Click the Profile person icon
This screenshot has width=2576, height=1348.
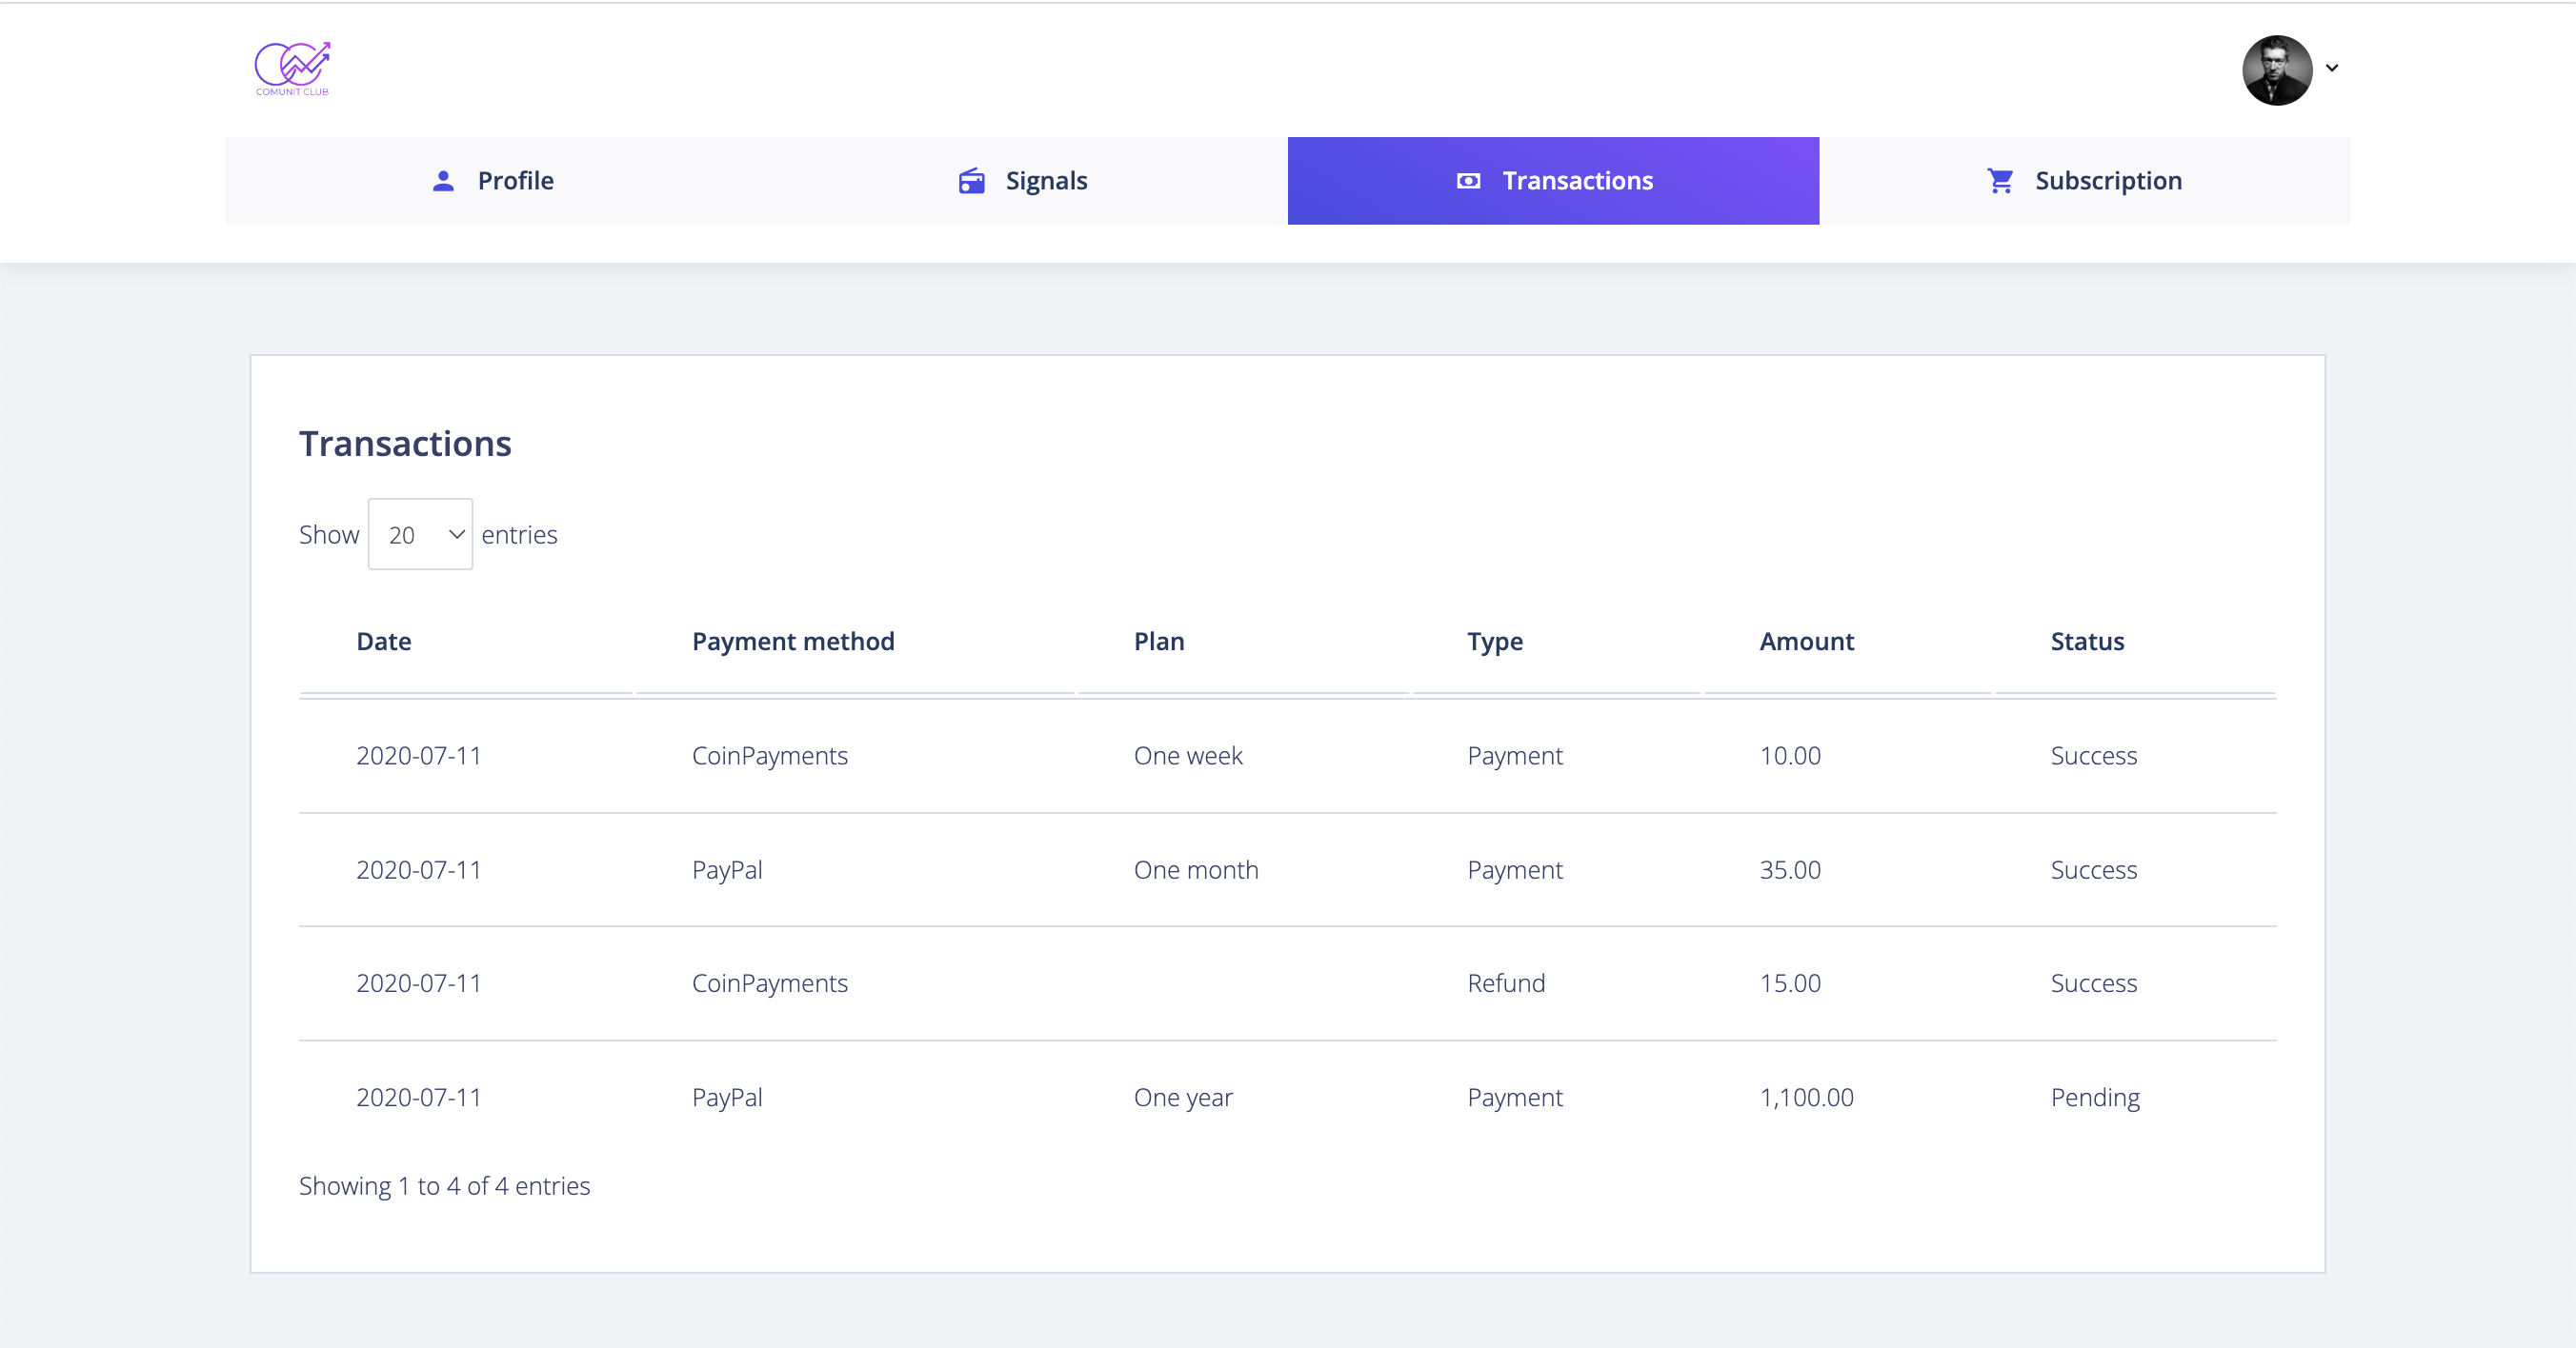[x=443, y=181]
